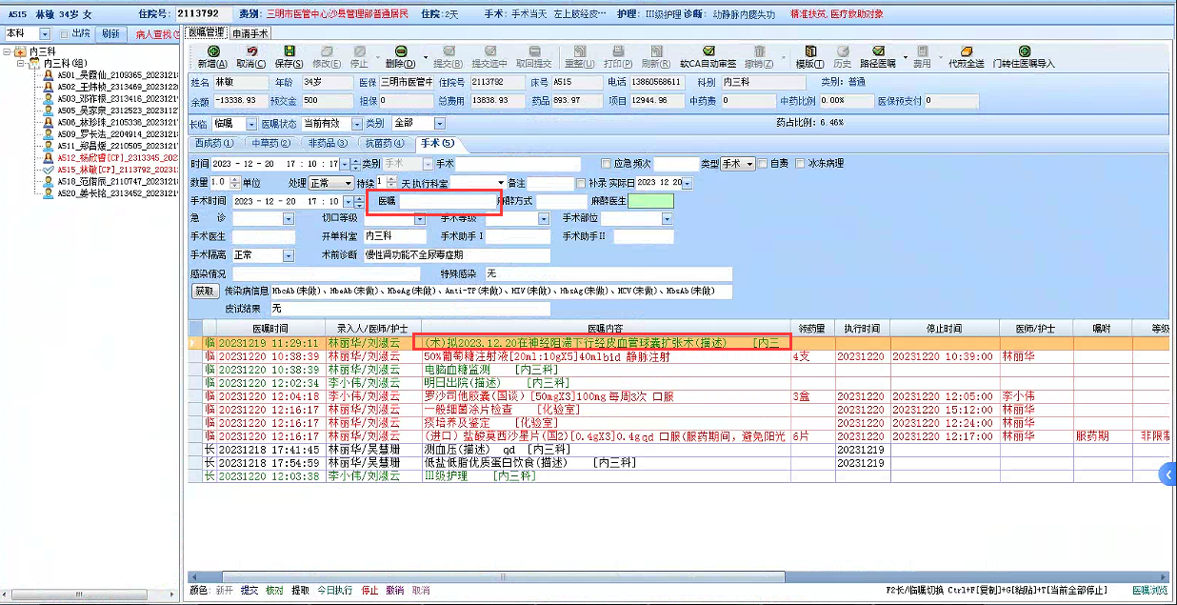Click the 保存 (Save) toolbar icon
The image size is (1177, 605).
(x=289, y=51)
